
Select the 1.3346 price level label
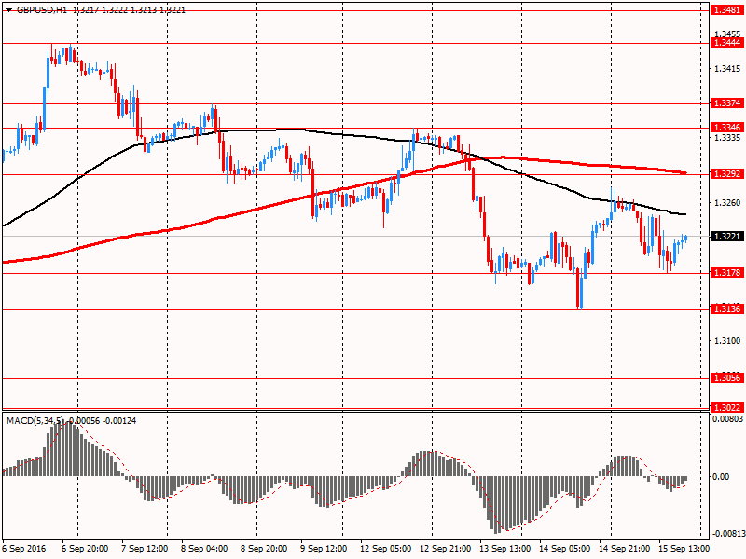(727, 128)
